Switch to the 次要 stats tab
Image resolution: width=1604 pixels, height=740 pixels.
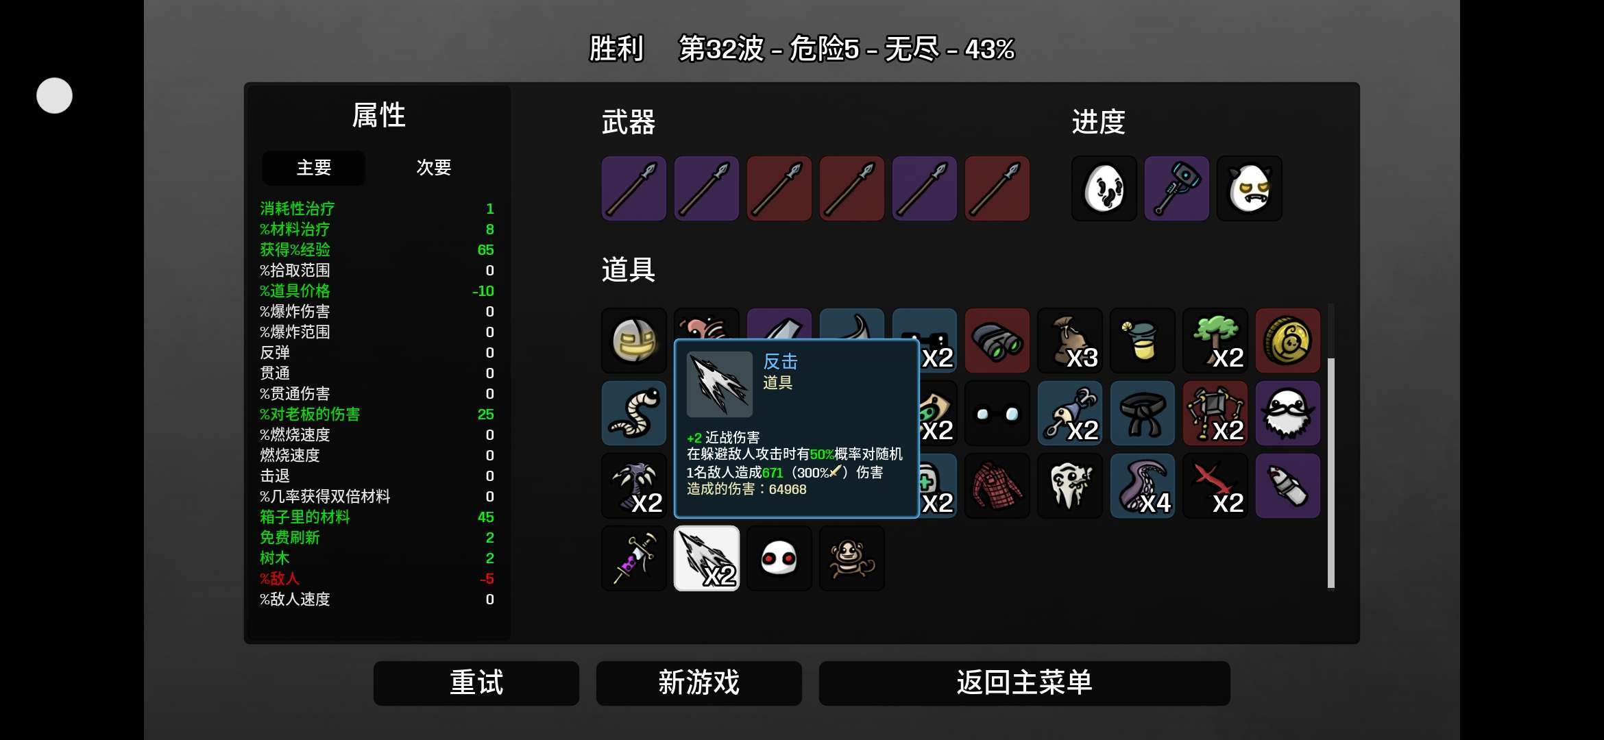[x=434, y=168]
